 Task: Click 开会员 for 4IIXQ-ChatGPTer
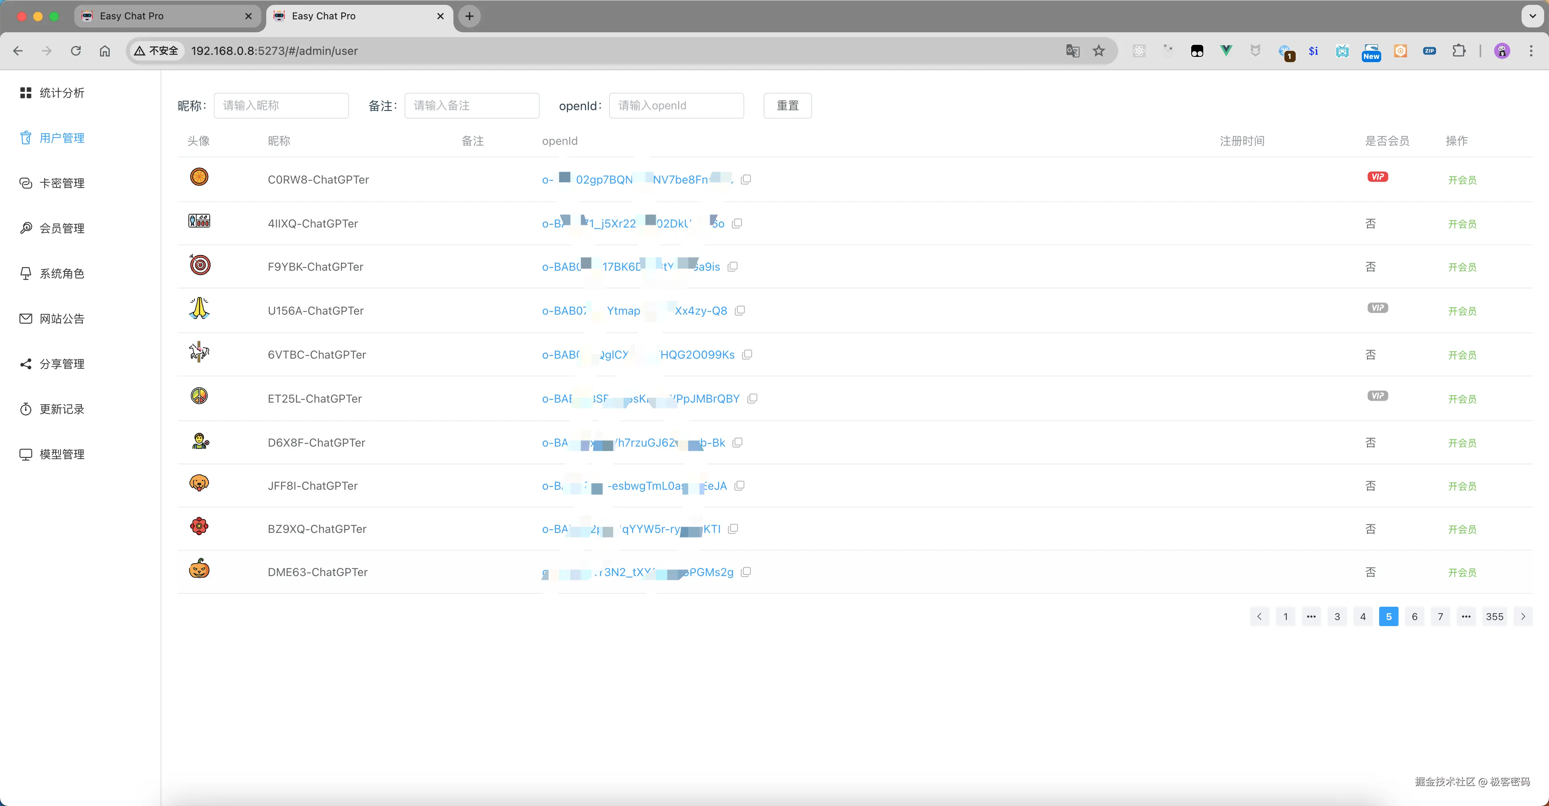[1462, 224]
